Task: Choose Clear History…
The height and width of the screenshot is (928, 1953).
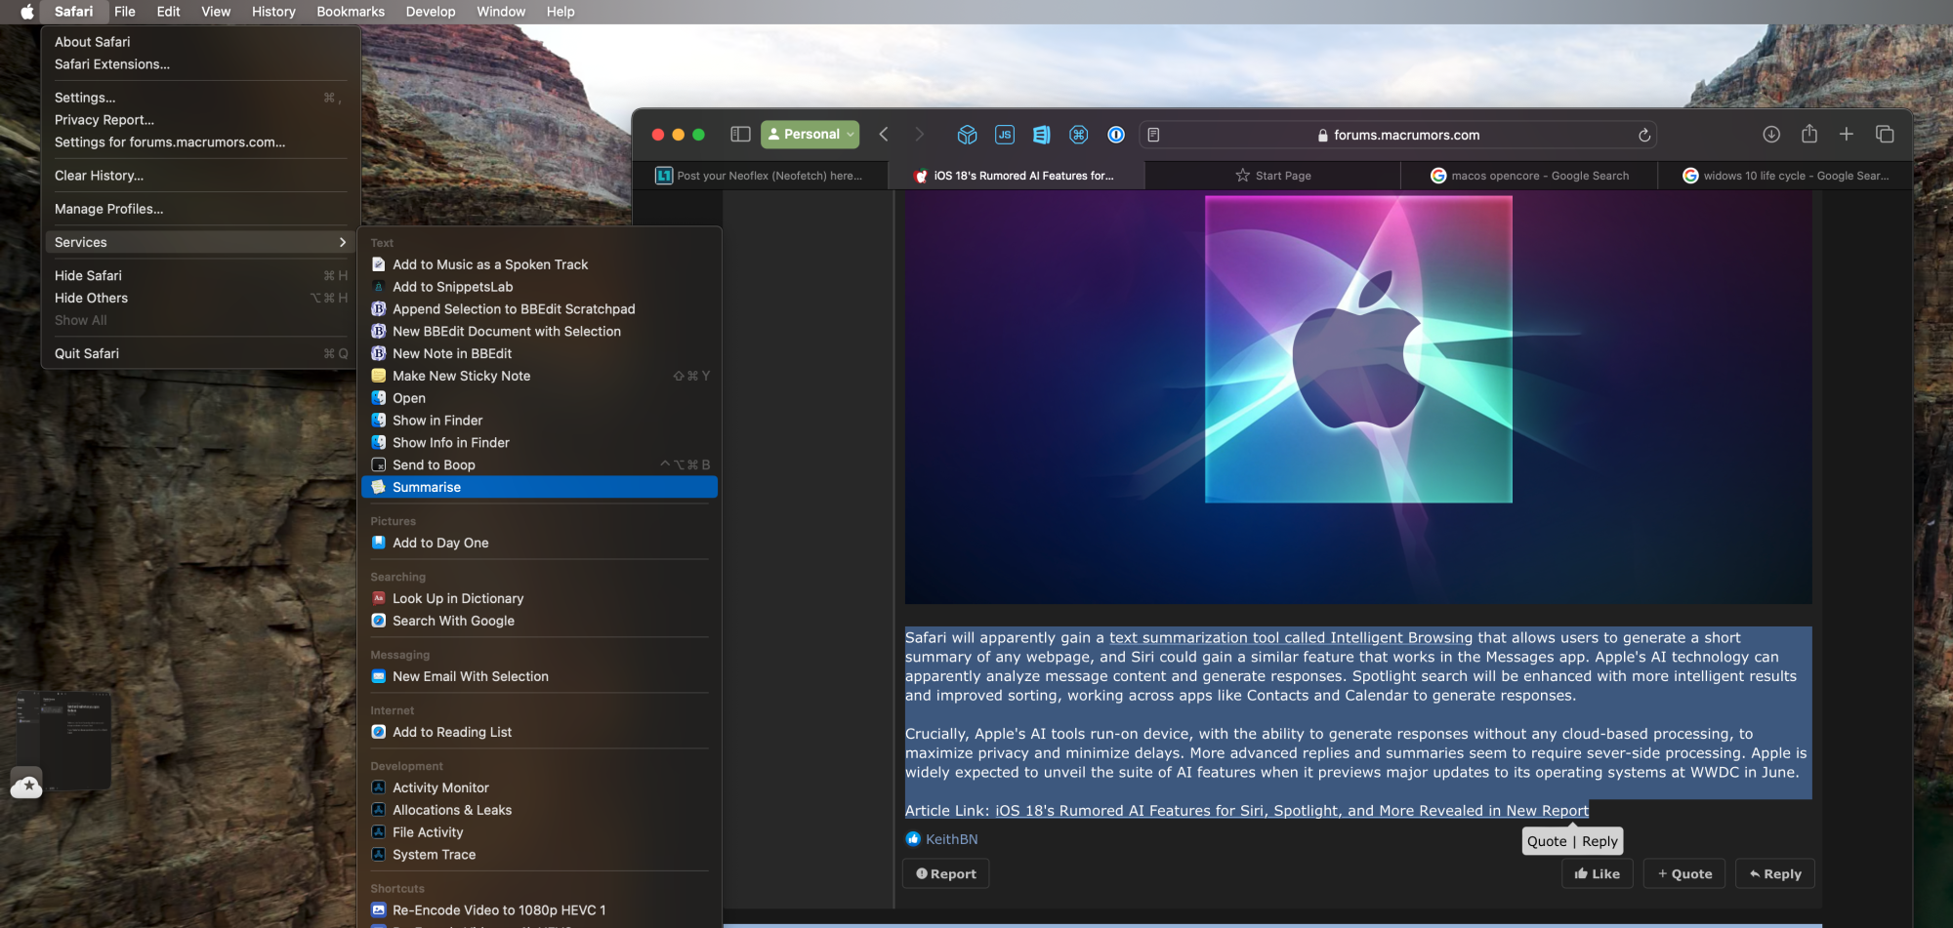Action: tap(200, 176)
